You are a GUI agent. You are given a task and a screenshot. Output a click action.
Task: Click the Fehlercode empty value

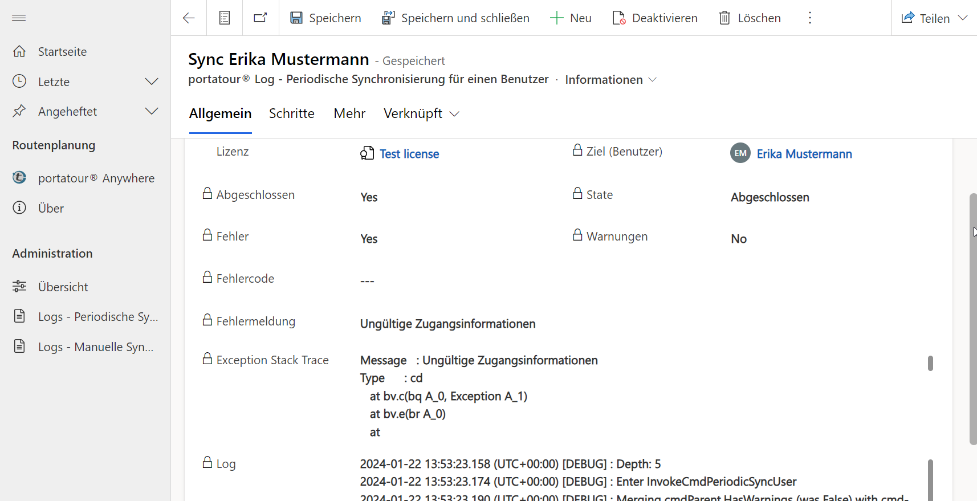point(367,281)
